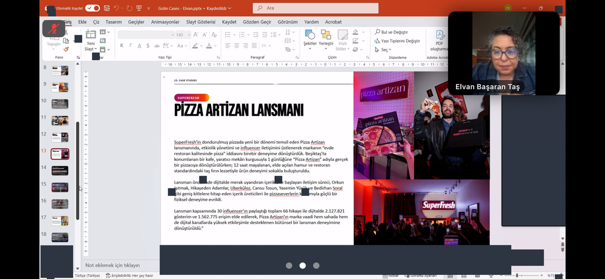The height and width of the screenshot is (279, 605).
Task: Click the red muted microphone button
Action: tap(54, 28)
